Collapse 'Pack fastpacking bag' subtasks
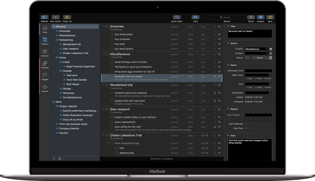 [108, 143]
